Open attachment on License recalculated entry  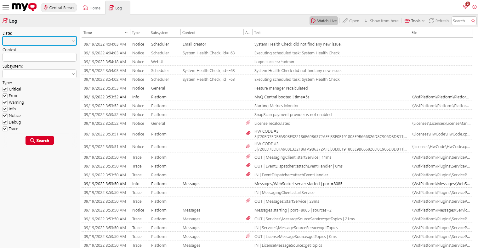coord(248,123)
